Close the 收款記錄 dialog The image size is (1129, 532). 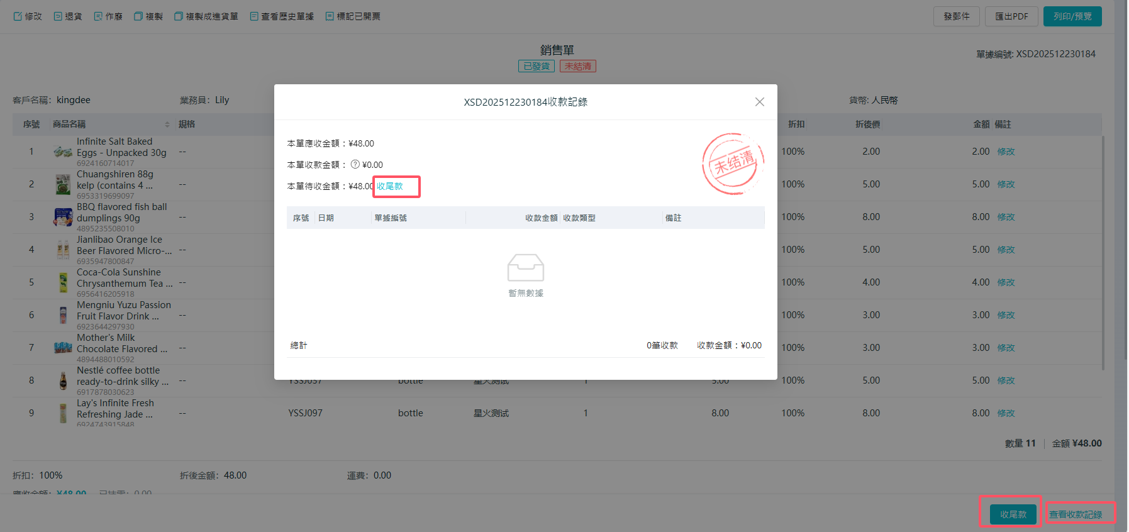click(760, 102)
